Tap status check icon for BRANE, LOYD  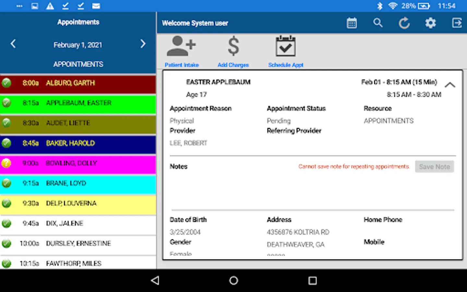[6, 183]
